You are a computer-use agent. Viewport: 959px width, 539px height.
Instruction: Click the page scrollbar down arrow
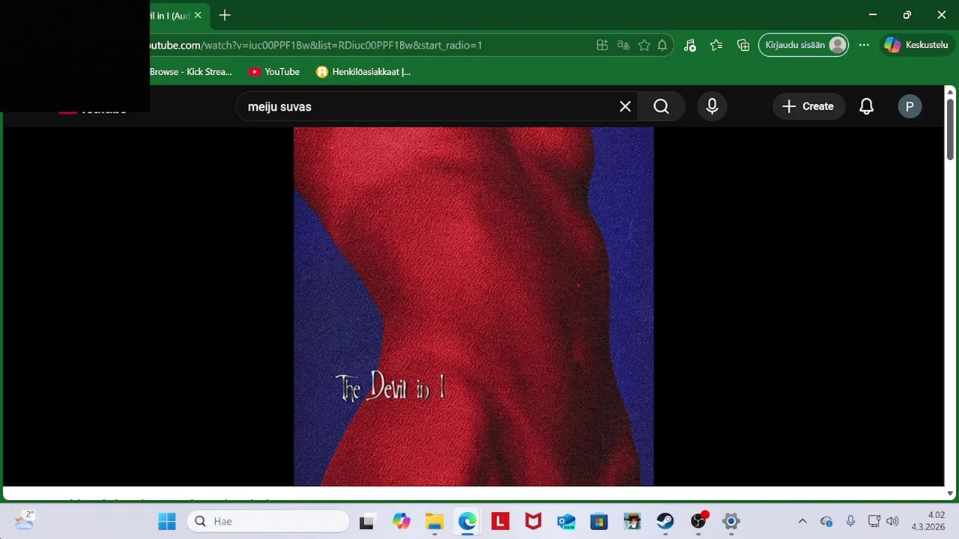(950, 493)
